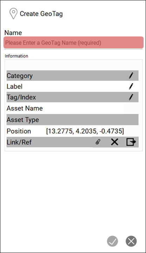Click the Information section header
The height and width of the screenshot is (253, 146).
(x=16, y=56)
